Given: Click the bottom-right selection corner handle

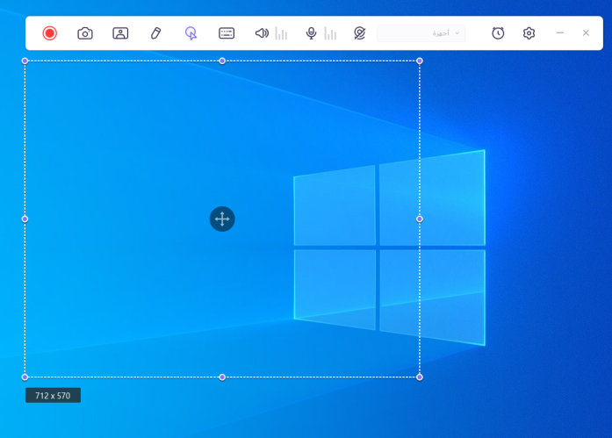Looking at the screenshot, I should tap(420, 377).
